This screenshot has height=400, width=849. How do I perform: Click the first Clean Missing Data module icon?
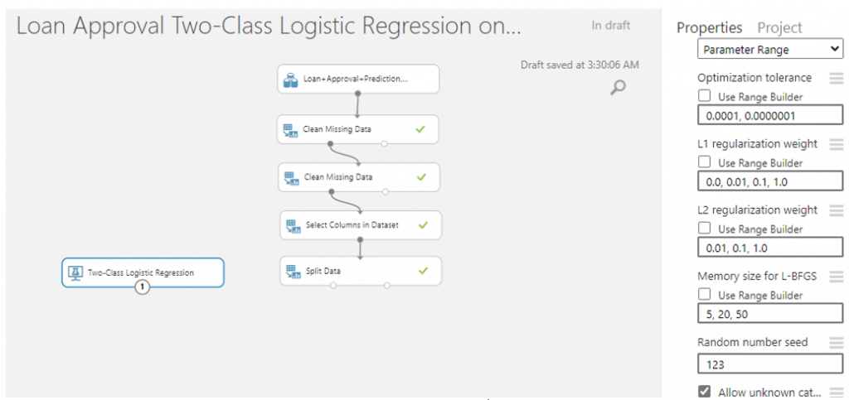(291, 130)
